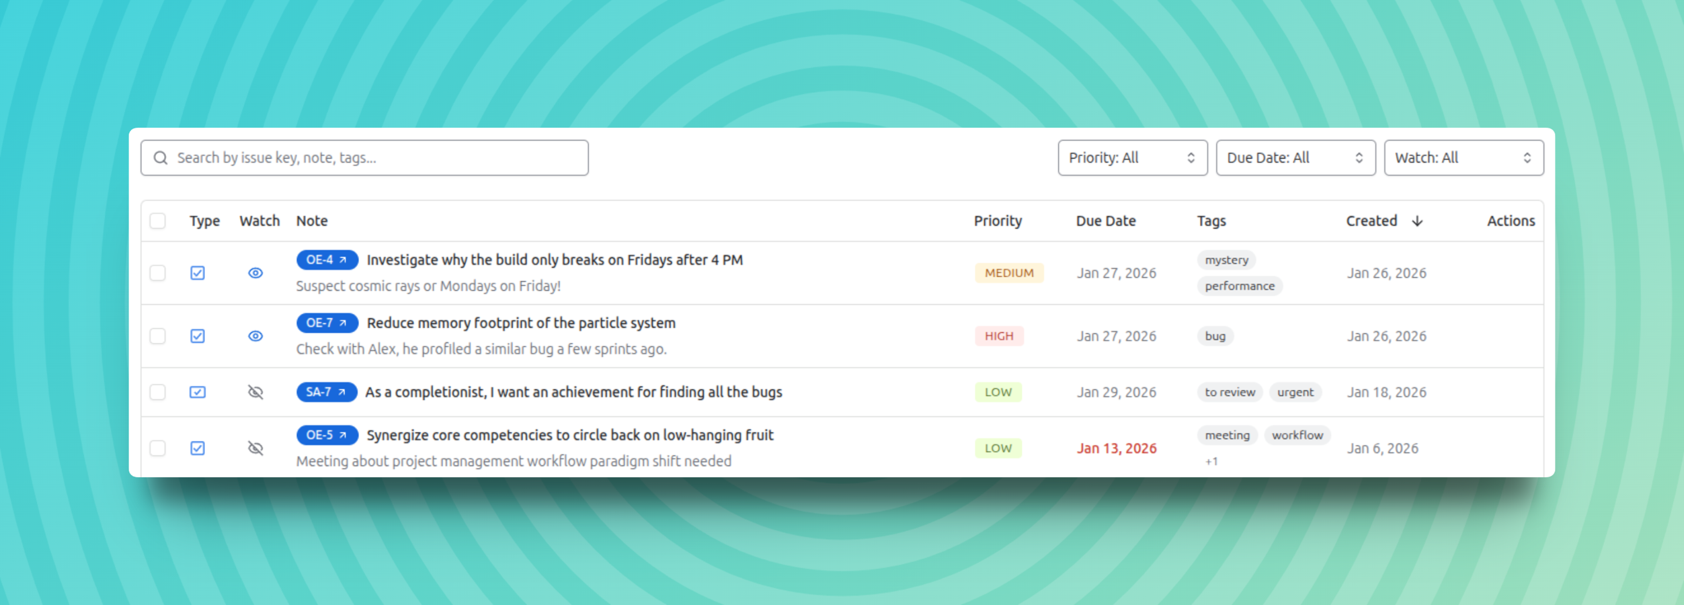Check the SA-7 row selection box
The height and width of the screenshot is (605, 1684).
click(x=158, y=392)
